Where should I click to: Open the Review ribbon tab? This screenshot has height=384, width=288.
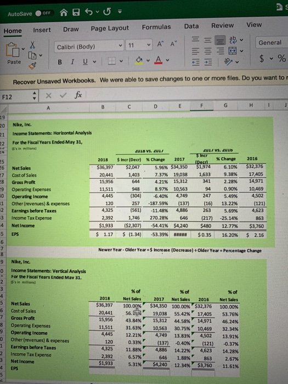pyautogui.click(x=222, y=25)
